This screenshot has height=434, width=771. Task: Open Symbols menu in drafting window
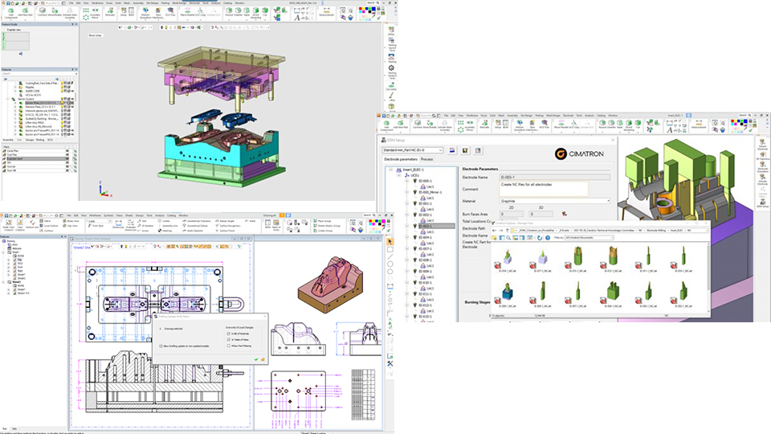point(108,215)
